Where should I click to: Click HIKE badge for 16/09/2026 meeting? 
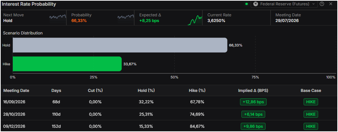click(x=311, y=102)
